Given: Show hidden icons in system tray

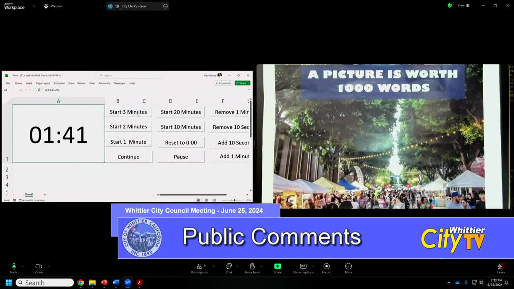Looking at the screenshot, I should pos(449,283).
